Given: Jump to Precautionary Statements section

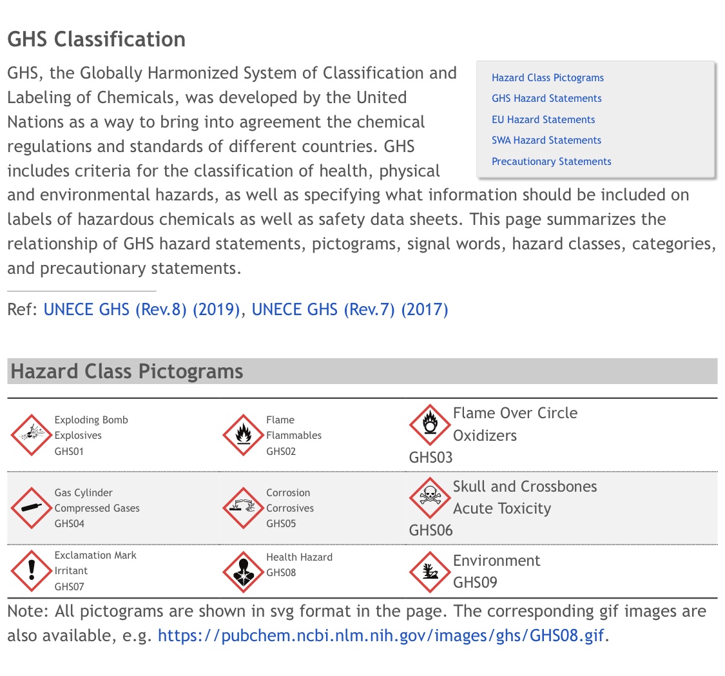Looking at the screenshot, I should [x=552, y=162].
